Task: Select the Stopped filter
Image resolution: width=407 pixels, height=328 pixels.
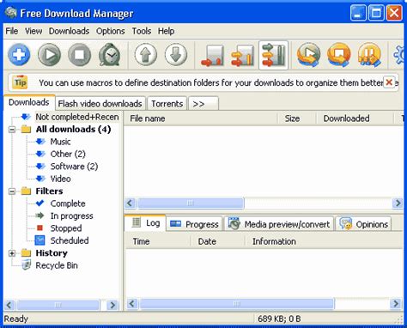Action: (66, 228)
